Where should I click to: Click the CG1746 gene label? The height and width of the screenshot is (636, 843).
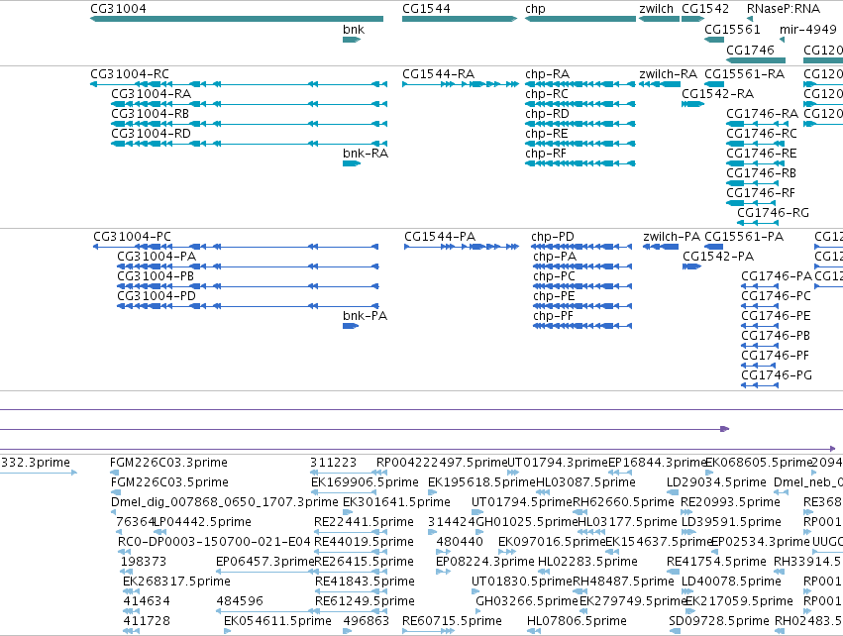(x=750, y=50)
